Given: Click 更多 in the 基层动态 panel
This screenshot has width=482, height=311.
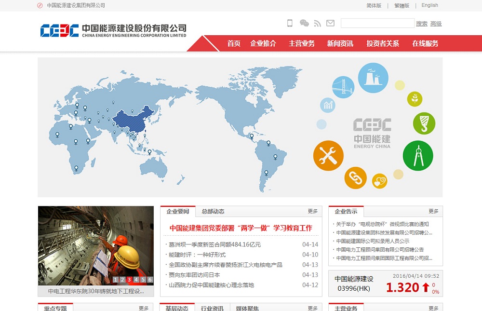Looking at the screenshot, I should 313,308.
